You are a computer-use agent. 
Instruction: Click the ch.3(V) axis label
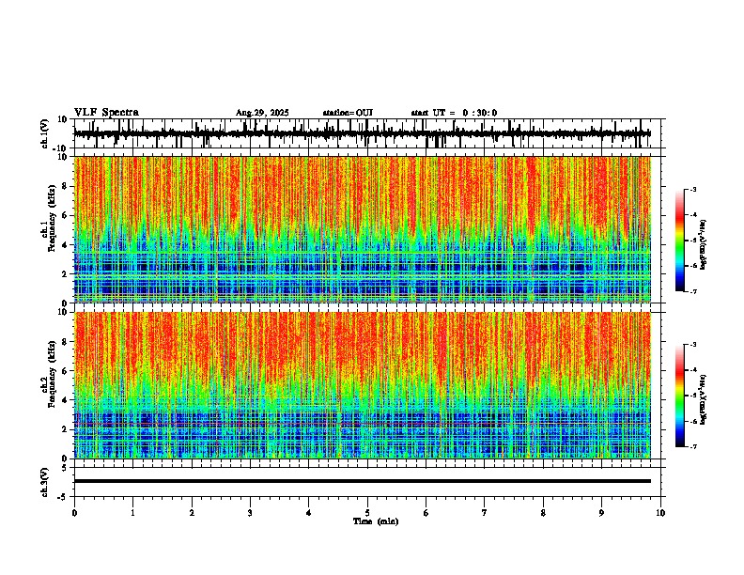click(45, 482)
